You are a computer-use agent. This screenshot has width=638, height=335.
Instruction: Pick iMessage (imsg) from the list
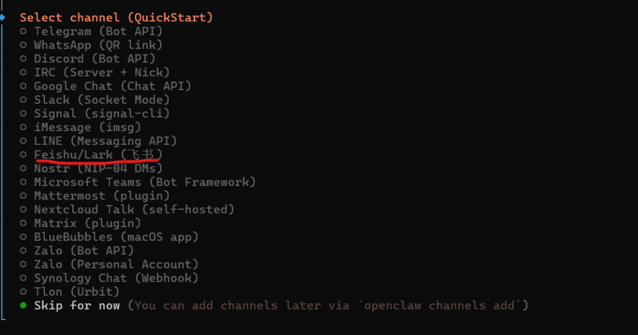coord(87,127)
